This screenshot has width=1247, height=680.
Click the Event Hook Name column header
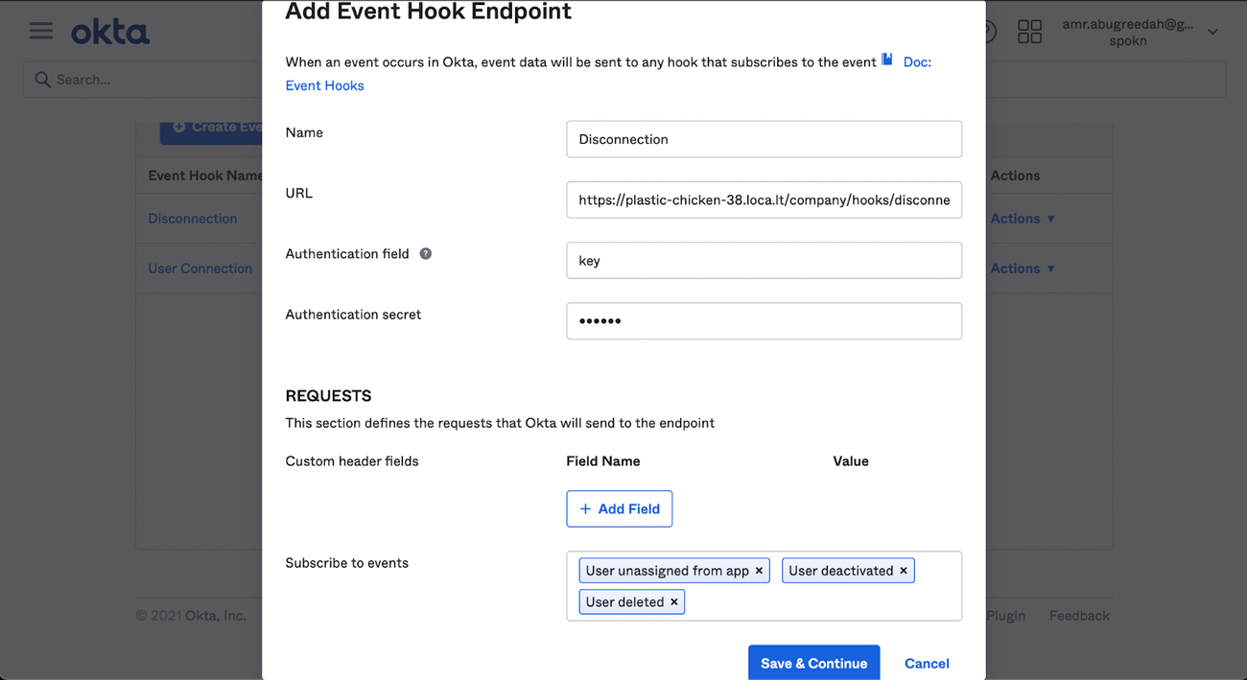click(x=204, y=176)
